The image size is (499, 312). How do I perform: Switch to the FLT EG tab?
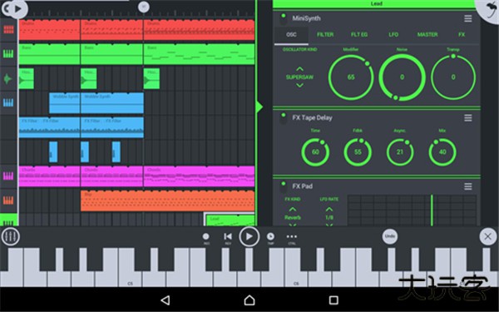pos(359,35)
